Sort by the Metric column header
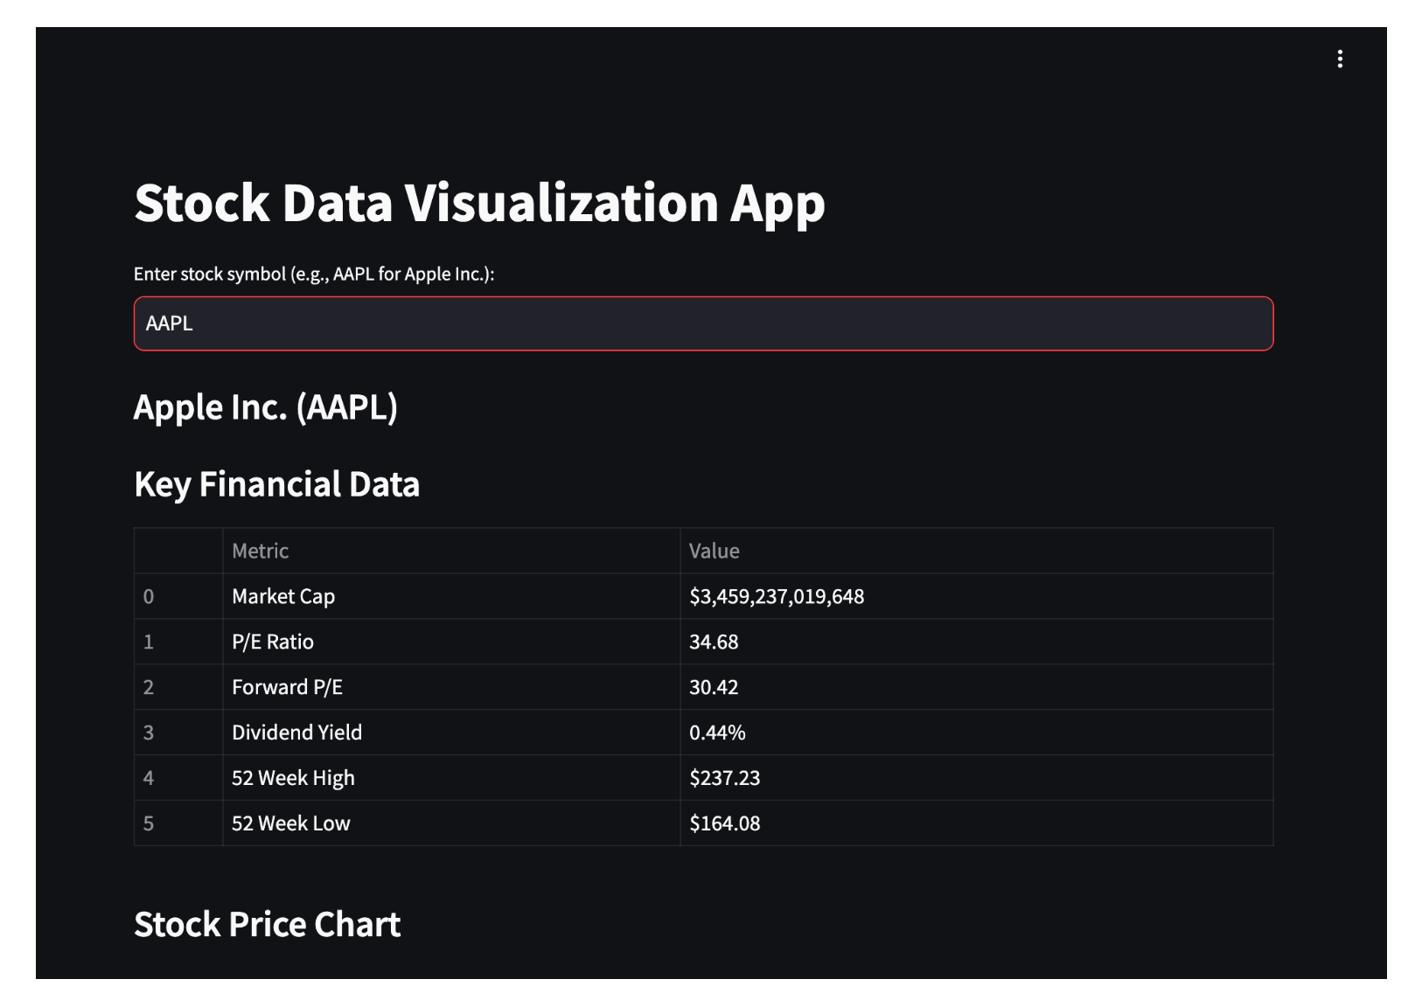 click(261, 551)
